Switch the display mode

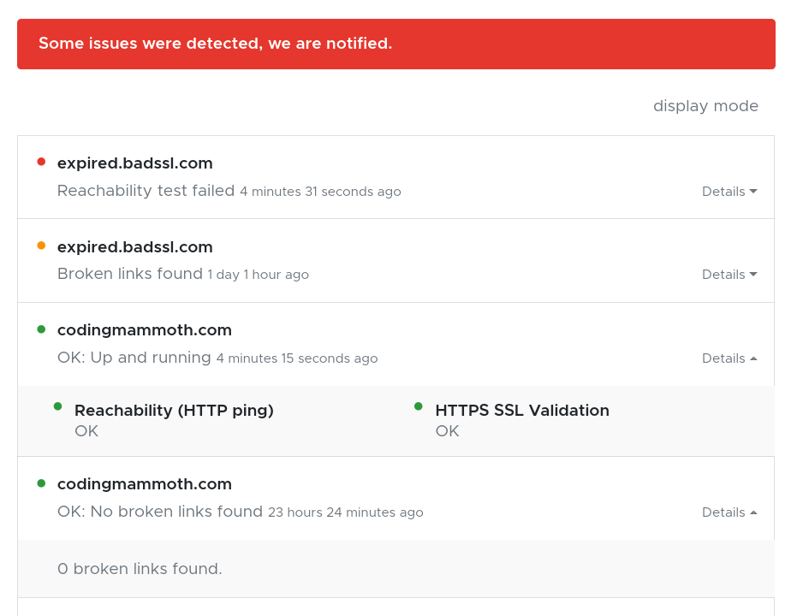(x=705, y=106)
